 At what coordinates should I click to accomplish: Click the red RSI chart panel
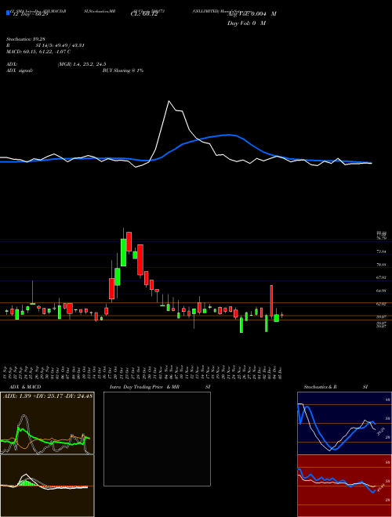coord(344,486)
